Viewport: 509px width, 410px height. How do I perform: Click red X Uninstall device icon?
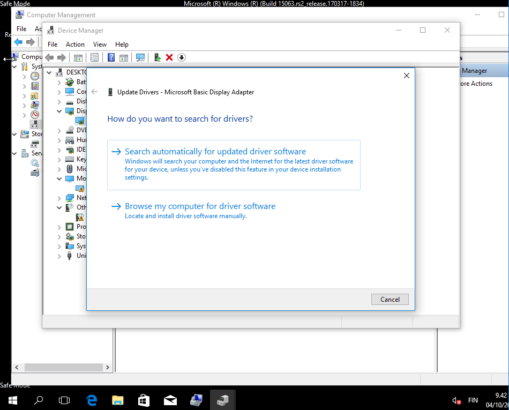169,57
